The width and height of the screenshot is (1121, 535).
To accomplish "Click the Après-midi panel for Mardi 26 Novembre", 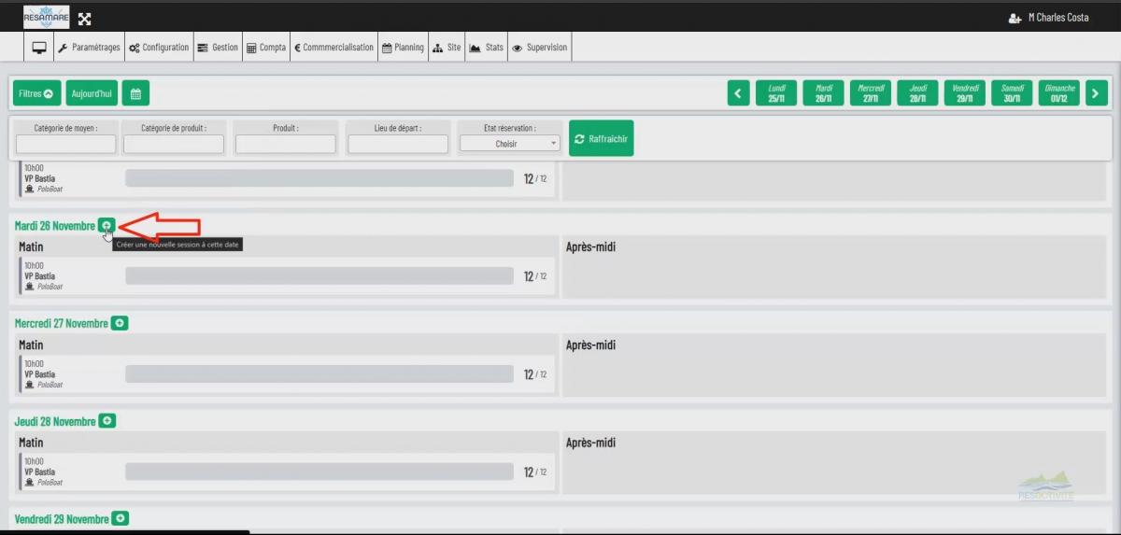I will (x=834, y=266).
